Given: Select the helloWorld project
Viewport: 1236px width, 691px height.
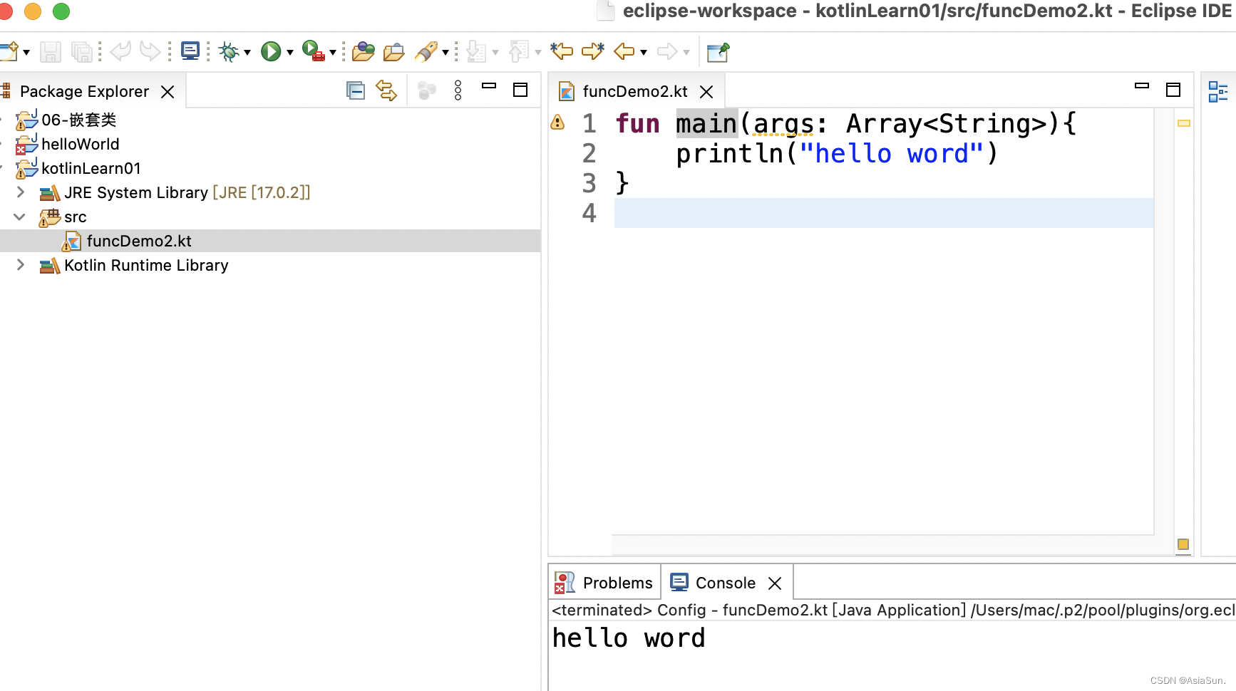Looking at the screenshot, I should point(80,144).
